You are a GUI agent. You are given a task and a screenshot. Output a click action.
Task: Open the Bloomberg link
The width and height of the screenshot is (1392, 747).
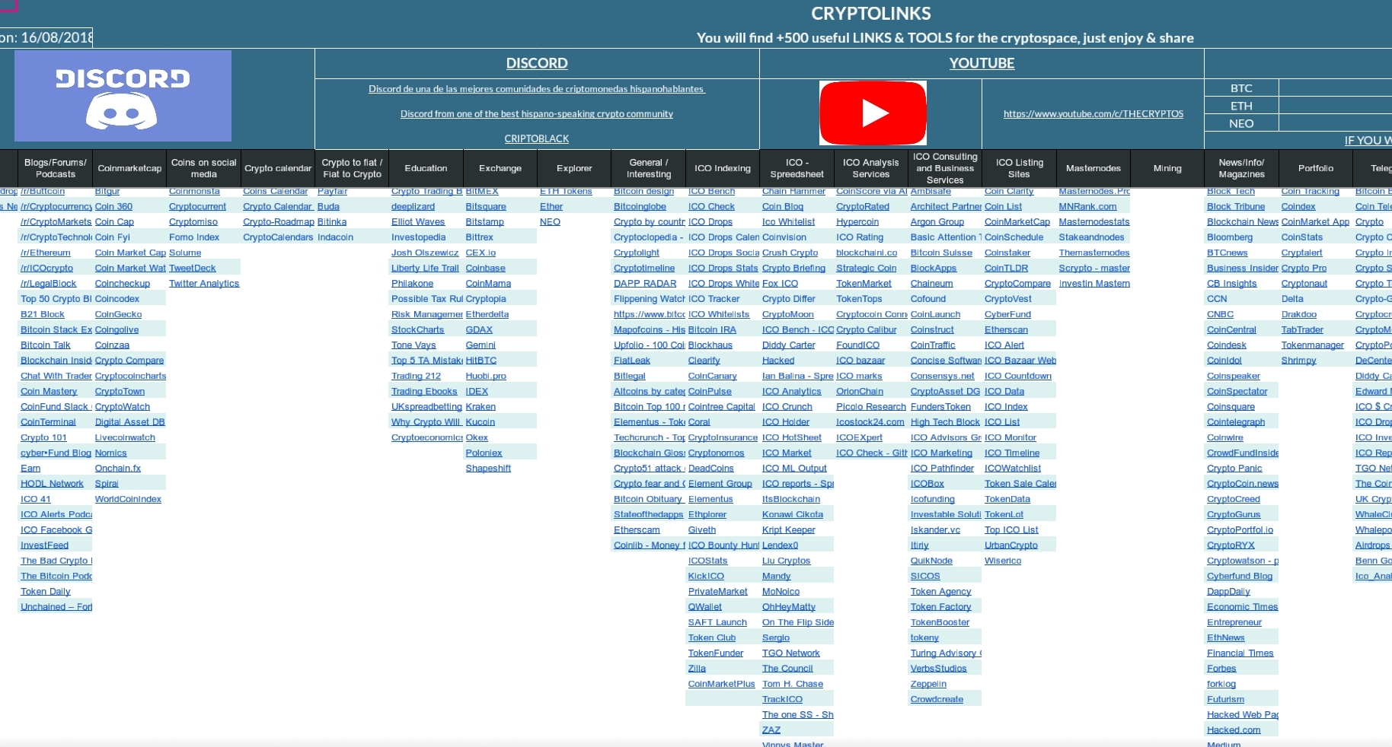pos(1230,237)
